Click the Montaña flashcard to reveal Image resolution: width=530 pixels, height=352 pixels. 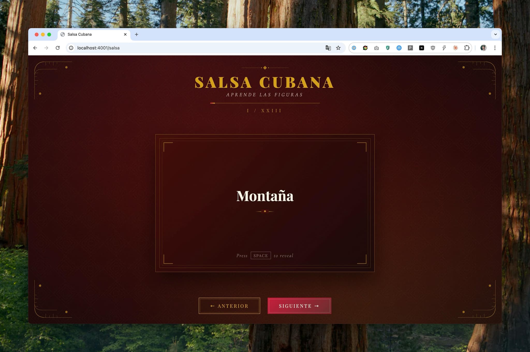click(265, 203)
